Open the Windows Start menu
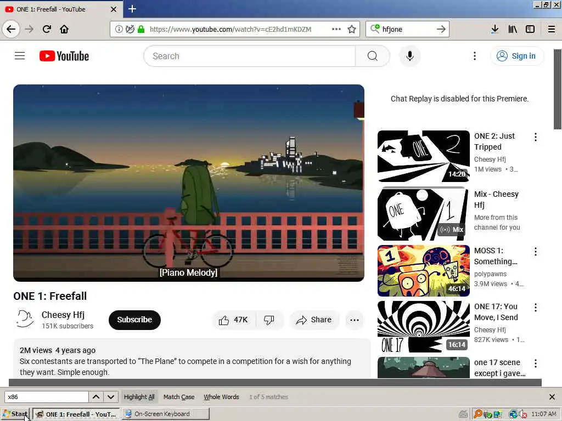562x421 pixels. pyautogui.click(x=15, y=414)
